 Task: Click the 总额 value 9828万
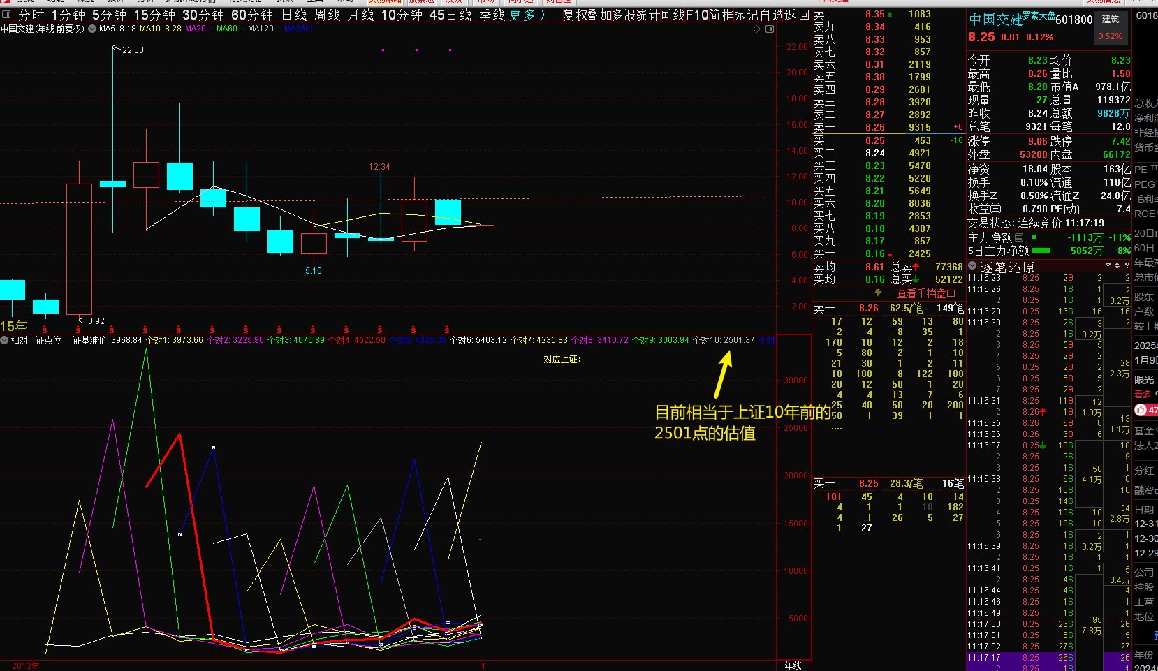1113,113
